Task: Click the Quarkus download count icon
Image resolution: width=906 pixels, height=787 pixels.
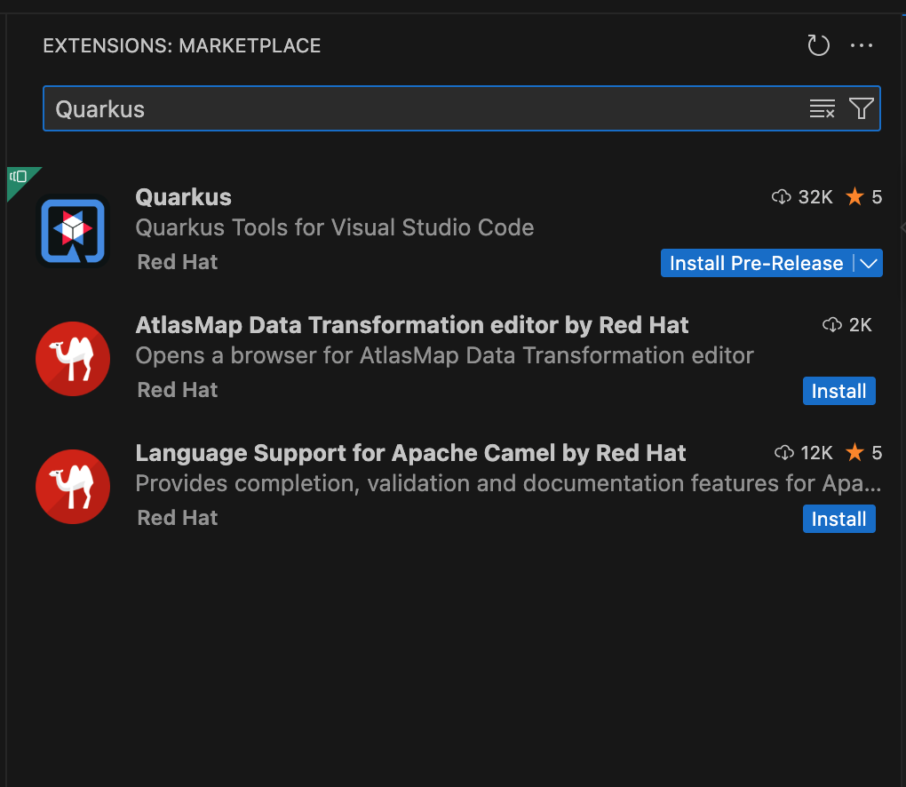Action: click(x=782, y=197)
